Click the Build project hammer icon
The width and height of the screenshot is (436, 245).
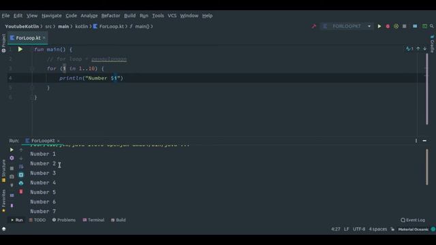point(314,26)
